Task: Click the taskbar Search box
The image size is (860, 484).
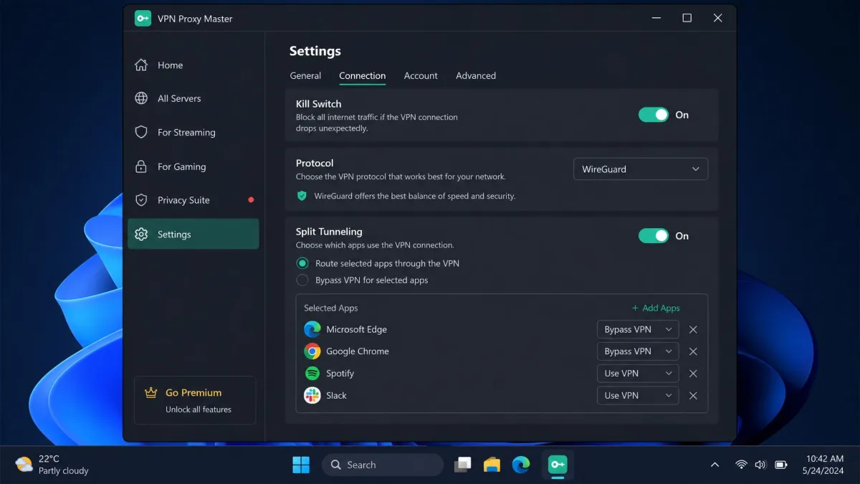Action: tap(383, 465)
